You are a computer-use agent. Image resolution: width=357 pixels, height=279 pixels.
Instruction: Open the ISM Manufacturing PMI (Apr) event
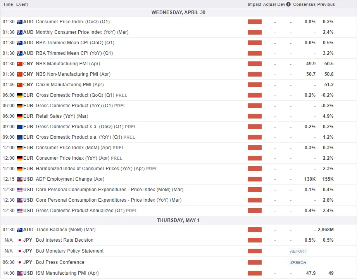(x=67, y=273)
